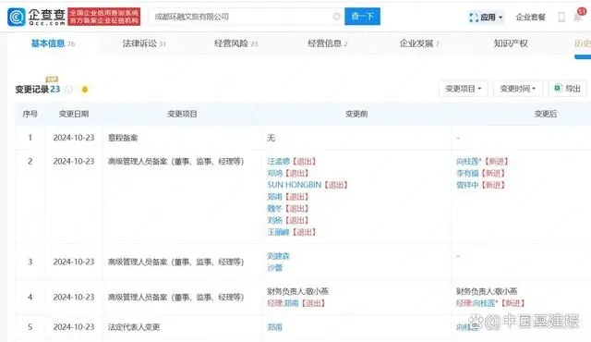Click the 序号 column header
591x342 pixels.
pos(30,114)
